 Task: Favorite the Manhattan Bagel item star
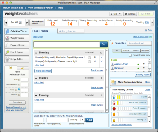pos(89,58)
